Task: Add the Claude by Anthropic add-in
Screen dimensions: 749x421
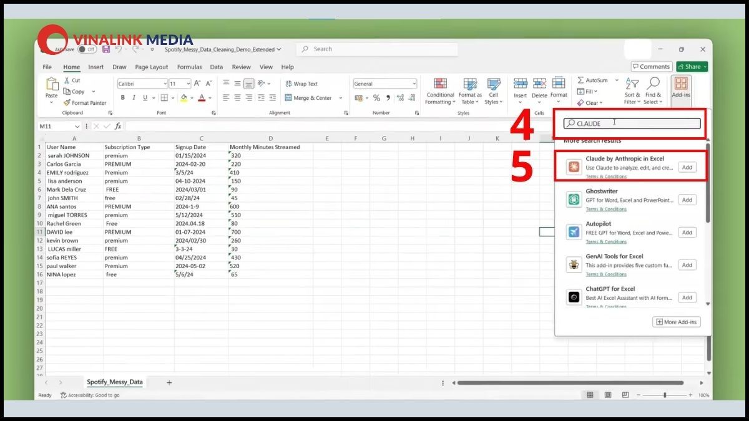Action: (x=687, y=167)
